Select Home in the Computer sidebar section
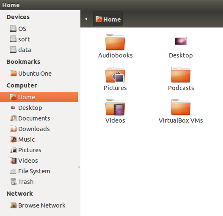The image size is (223, 216). tap(39, 97)
